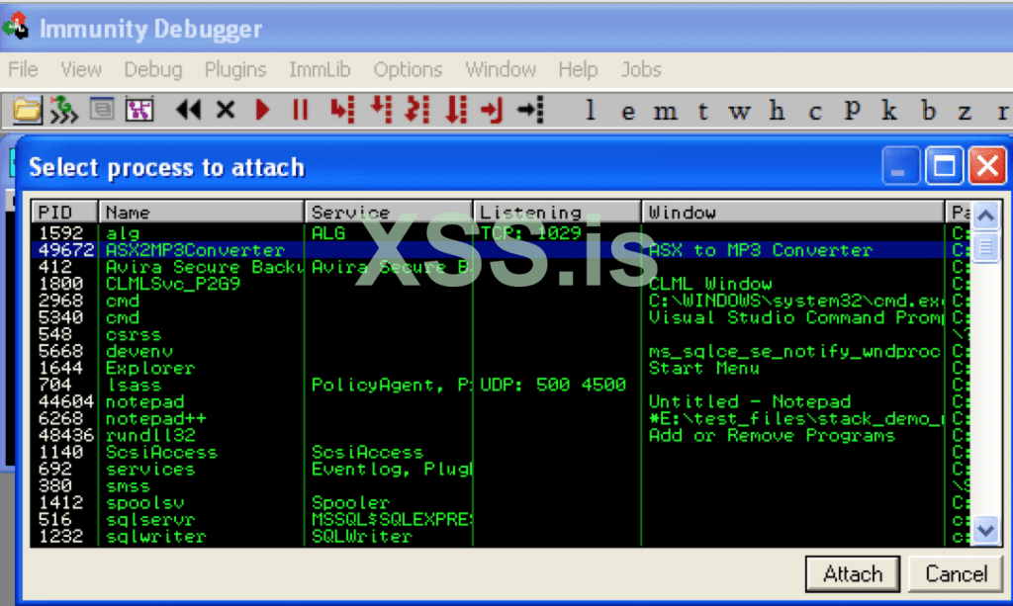Select cmd process with PID 2968
The height and width of the screenshot is (606, 1013).
(501, 301)
